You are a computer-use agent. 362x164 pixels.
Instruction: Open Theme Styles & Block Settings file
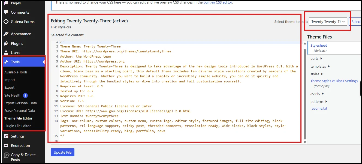pos(334,81)
